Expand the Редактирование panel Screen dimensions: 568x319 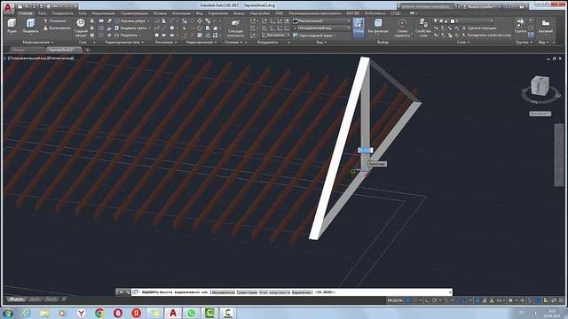[x=201, y=43]
